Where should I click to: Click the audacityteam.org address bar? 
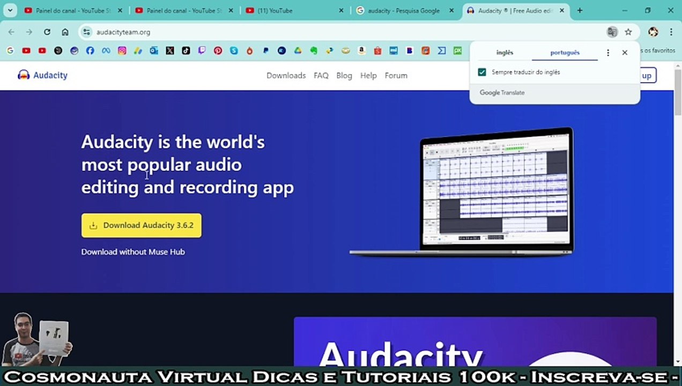click(343, 32)
